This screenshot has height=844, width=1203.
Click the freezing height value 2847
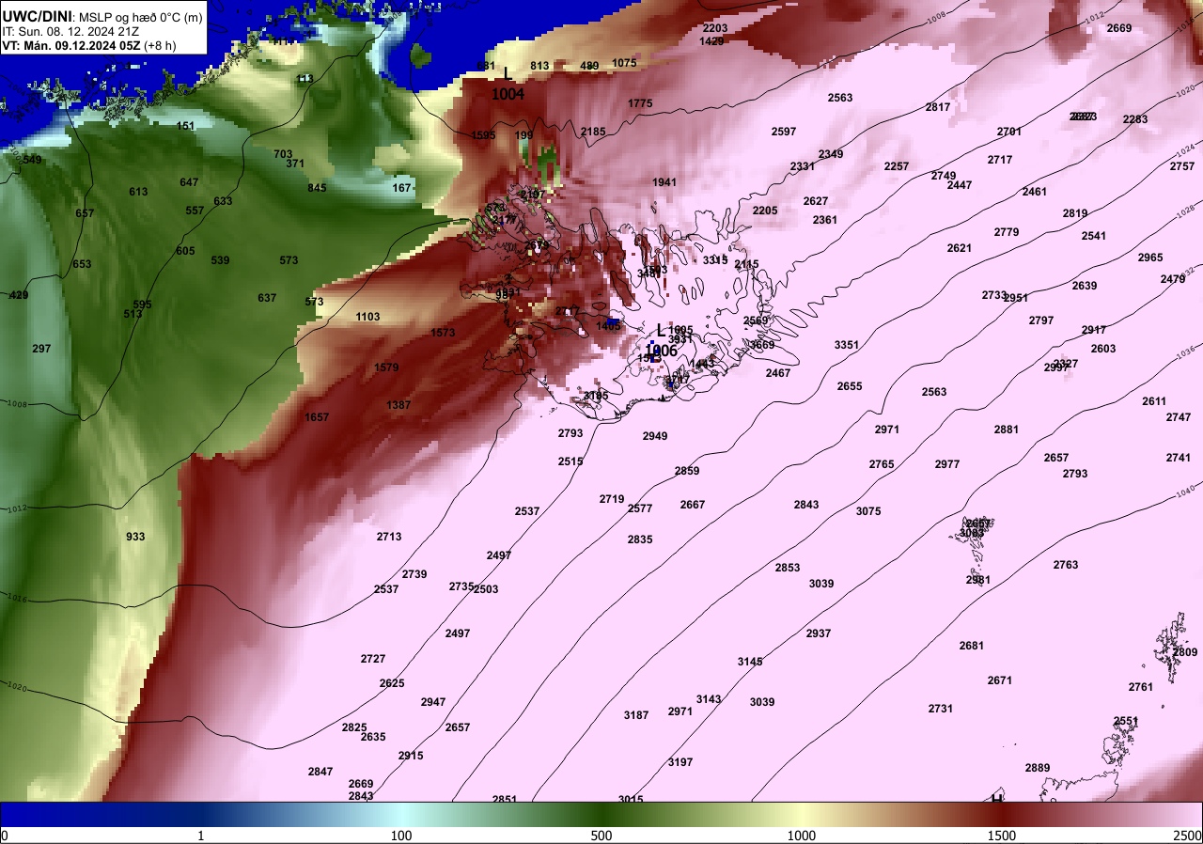click(x=320, y=772)
